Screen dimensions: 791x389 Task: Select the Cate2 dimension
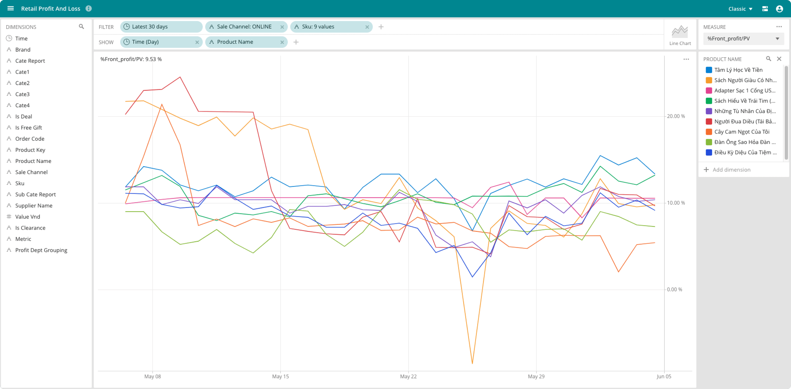point(46,83)
